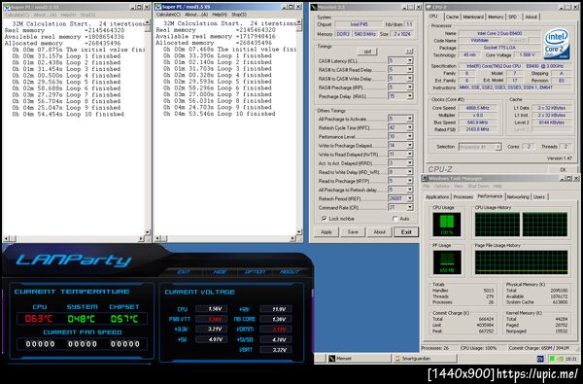Open the Command Rate (CR) dropdown
The height and width of the screenshot is (384, 583).
coord(409,207)
